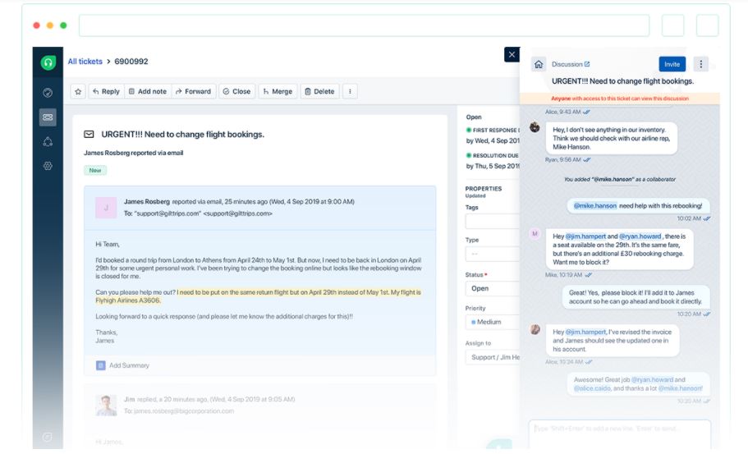The image size is (748, 454).
Task: Star this ticket with the star icon
Action: (x=78, y=92)
